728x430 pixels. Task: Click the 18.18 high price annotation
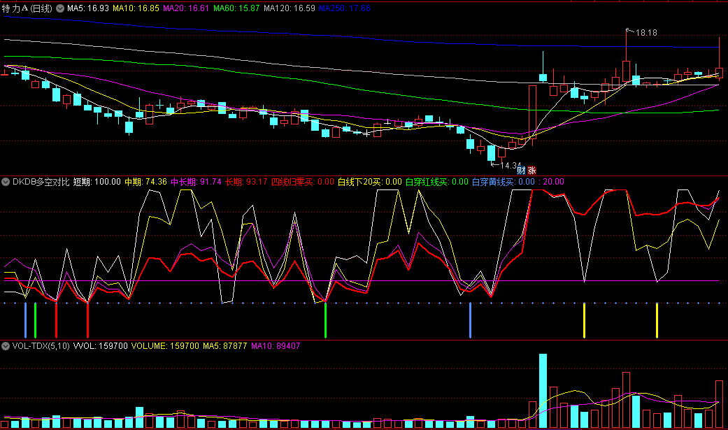646,32
